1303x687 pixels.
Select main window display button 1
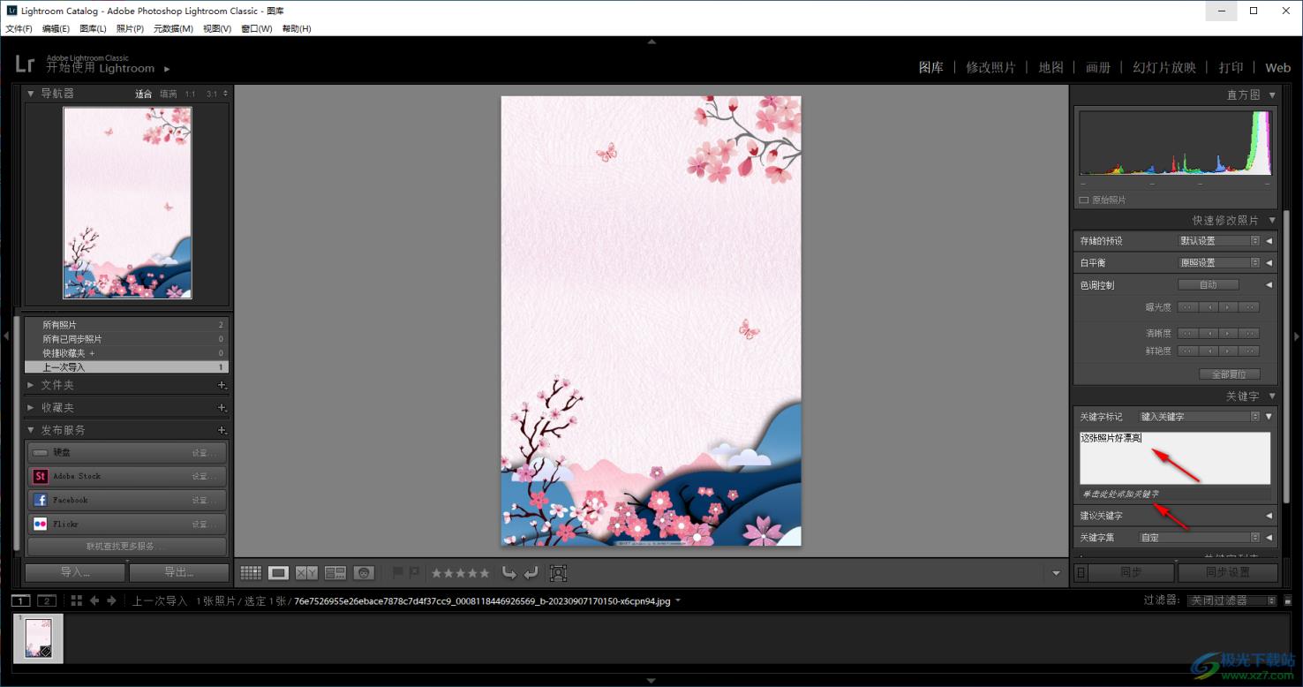pos(20,600)
